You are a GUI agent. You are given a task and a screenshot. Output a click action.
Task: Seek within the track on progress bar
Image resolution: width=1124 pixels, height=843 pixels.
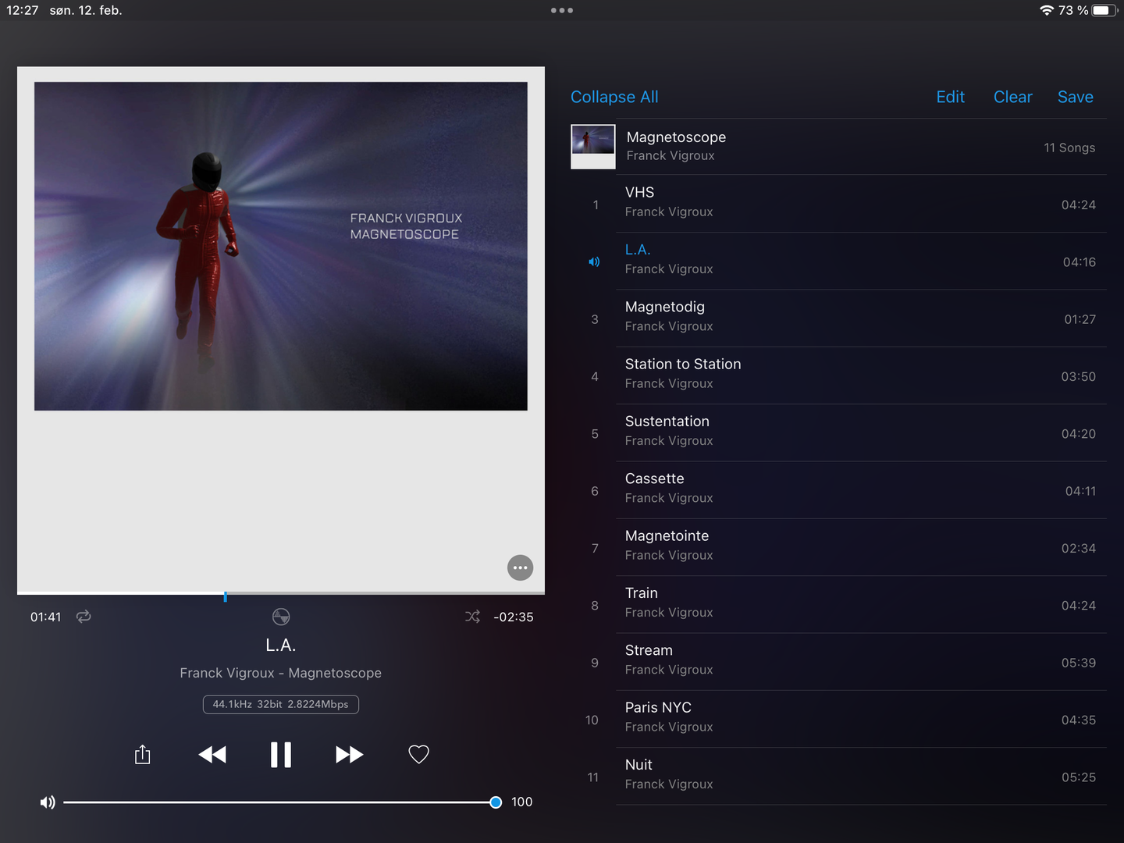tap(281, 594)
